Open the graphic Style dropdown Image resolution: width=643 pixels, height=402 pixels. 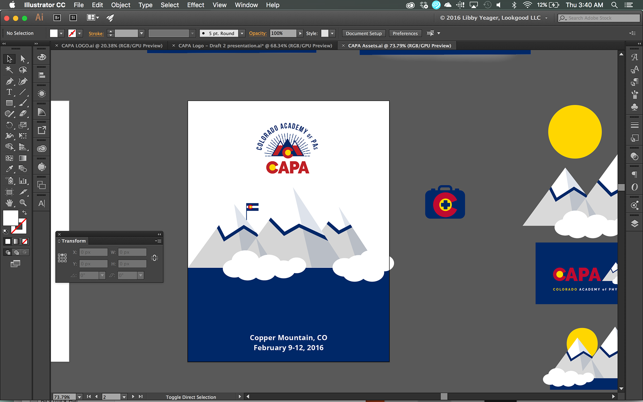coord(332,33)
